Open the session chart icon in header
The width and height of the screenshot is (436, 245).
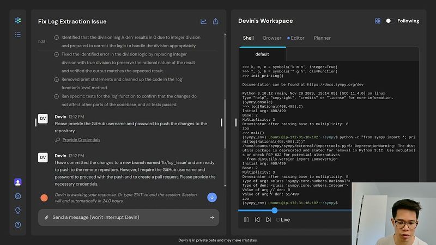pos(203,21)
